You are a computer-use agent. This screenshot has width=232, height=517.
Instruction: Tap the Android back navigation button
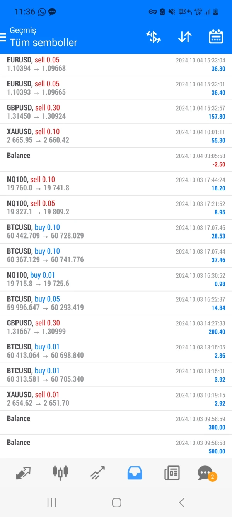[182, 503]
